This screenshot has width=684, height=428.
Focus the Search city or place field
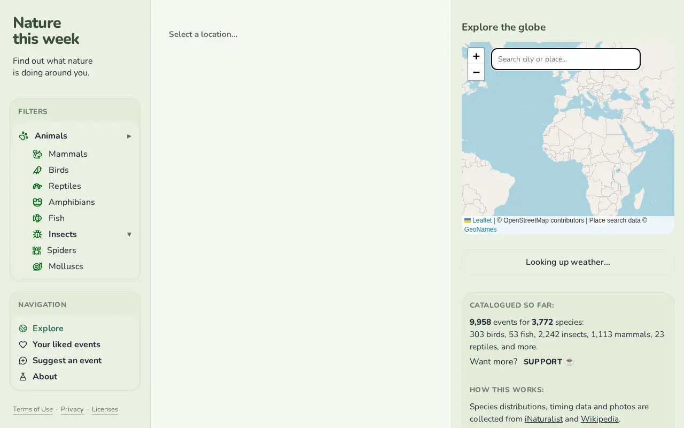coord(566,59)
